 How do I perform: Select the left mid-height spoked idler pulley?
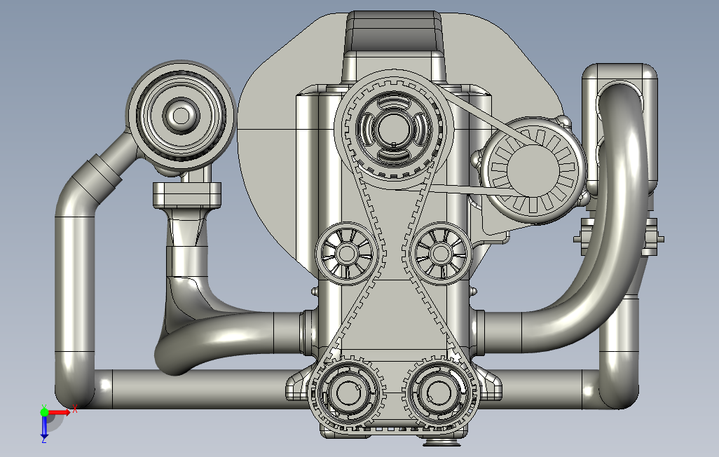pyautogui.click(x=347, y=253)
